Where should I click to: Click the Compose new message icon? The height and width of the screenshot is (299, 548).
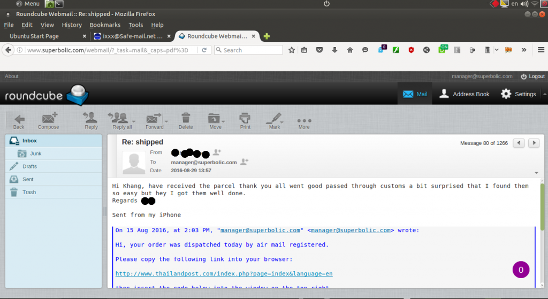(48, 119)
